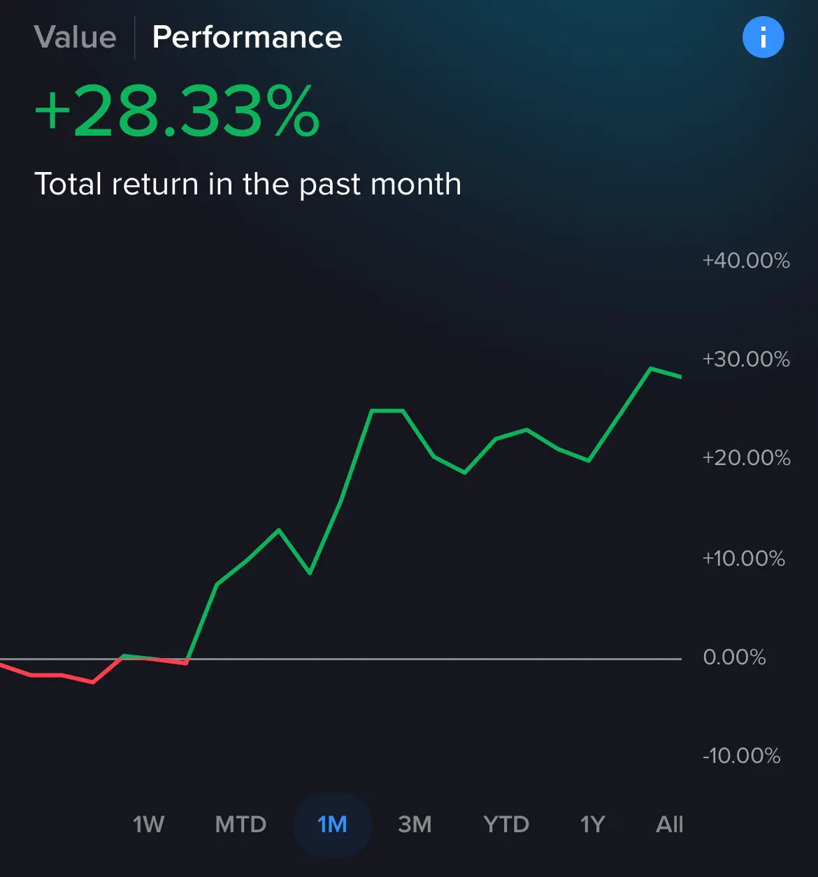818x877 pixels.
Task: Click the +30.00% axis label
Action: point(746,359)
